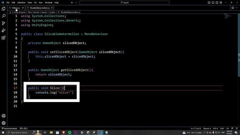Click the editor vertical scrollbar
The height and width of the screenshot is (135, 240).
(x=239, y=45)
